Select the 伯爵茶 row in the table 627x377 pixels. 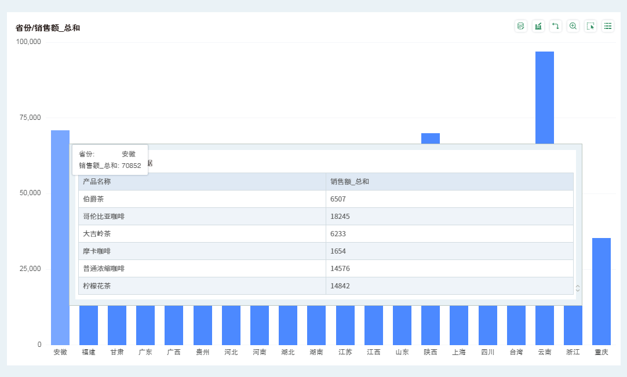click(202, 199)
